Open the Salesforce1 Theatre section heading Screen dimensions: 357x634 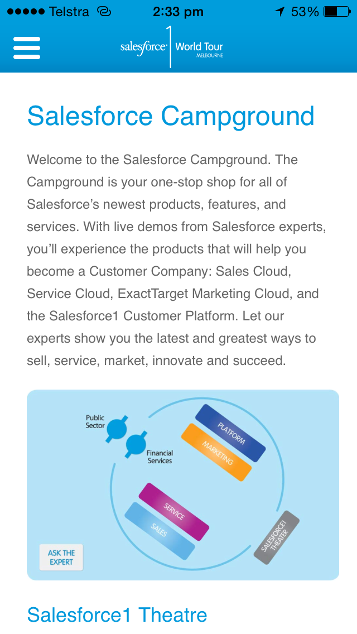pos(117,615)
